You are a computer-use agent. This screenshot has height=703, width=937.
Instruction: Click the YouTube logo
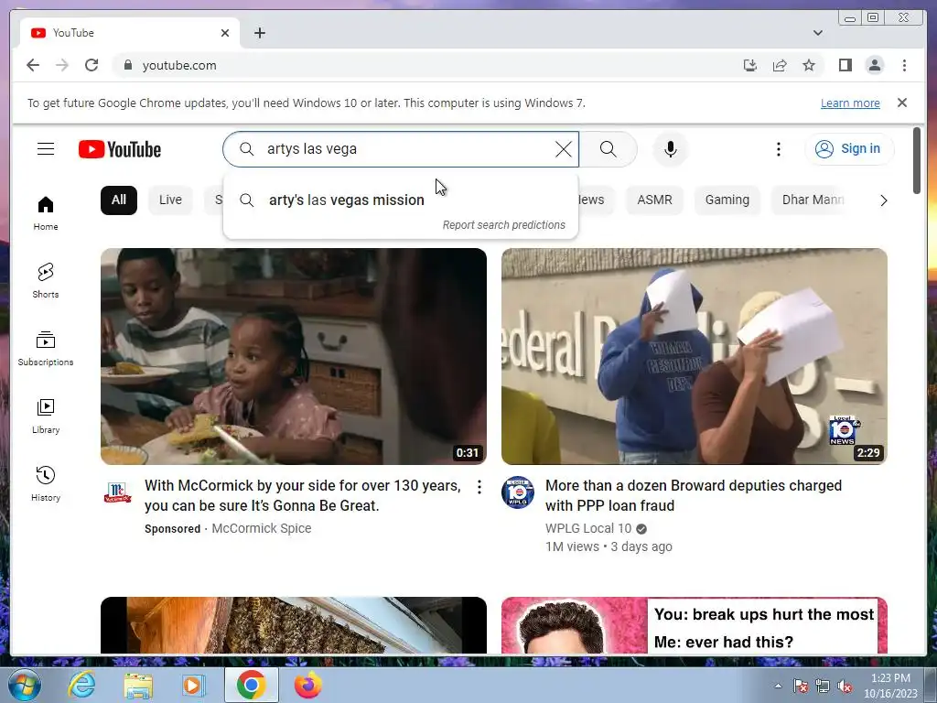click(120, 149)
